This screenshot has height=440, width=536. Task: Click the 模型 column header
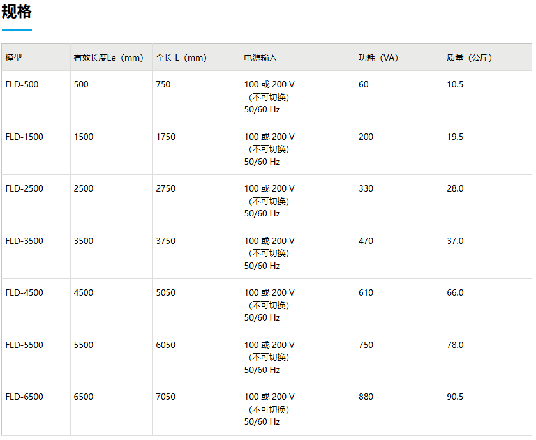(13, 57)
